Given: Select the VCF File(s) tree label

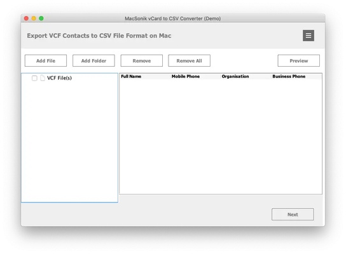Looking at the screenshot, I should 59,78.
